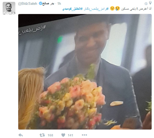Click the tweet text أنا أعترض
Screen dimensions: 154x138
(145, 9)
